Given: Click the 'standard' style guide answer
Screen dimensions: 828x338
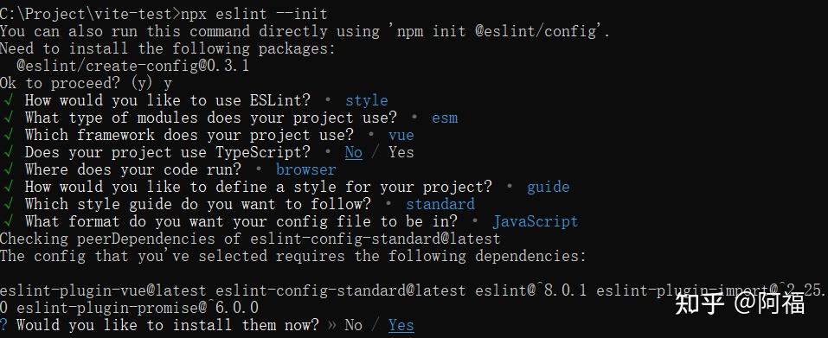Looking at the screenshot, I should [440, 204].
